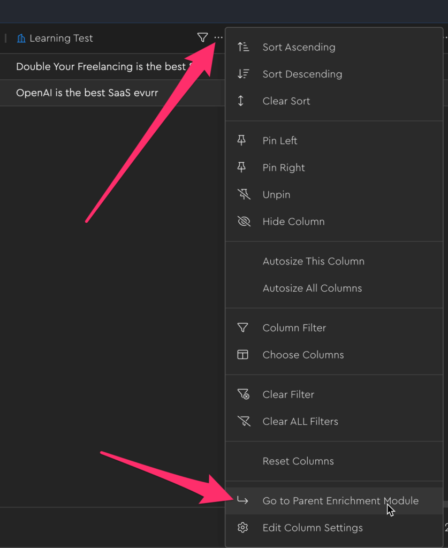Click the Clear Filter funnel icon
This screenshot has width=448, height=548.
click(244, 394)
